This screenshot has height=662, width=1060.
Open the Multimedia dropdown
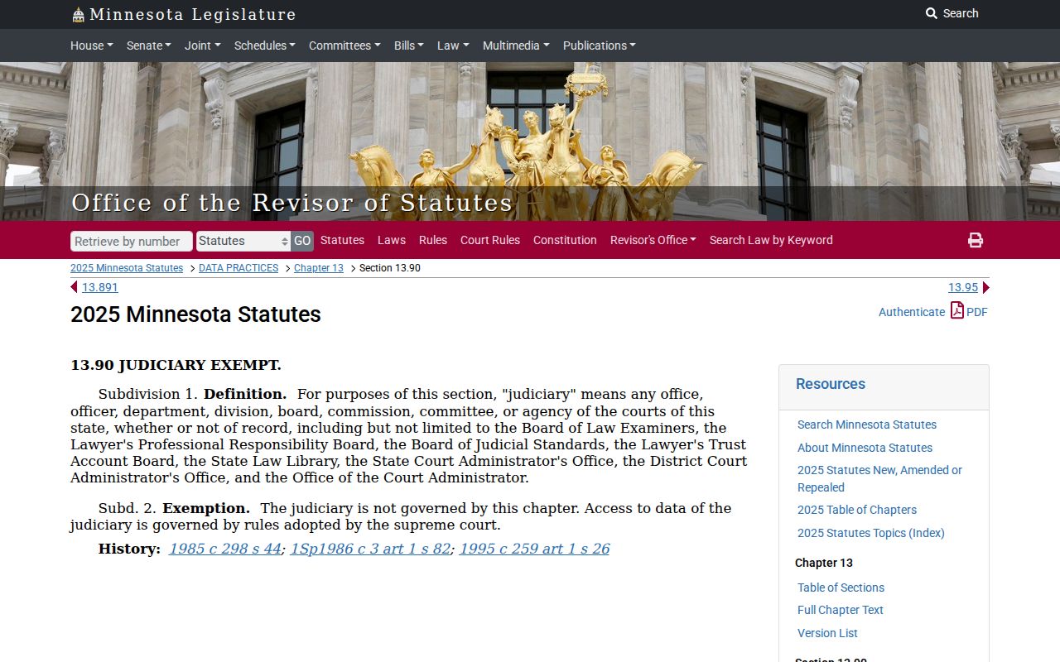[516, 46]
